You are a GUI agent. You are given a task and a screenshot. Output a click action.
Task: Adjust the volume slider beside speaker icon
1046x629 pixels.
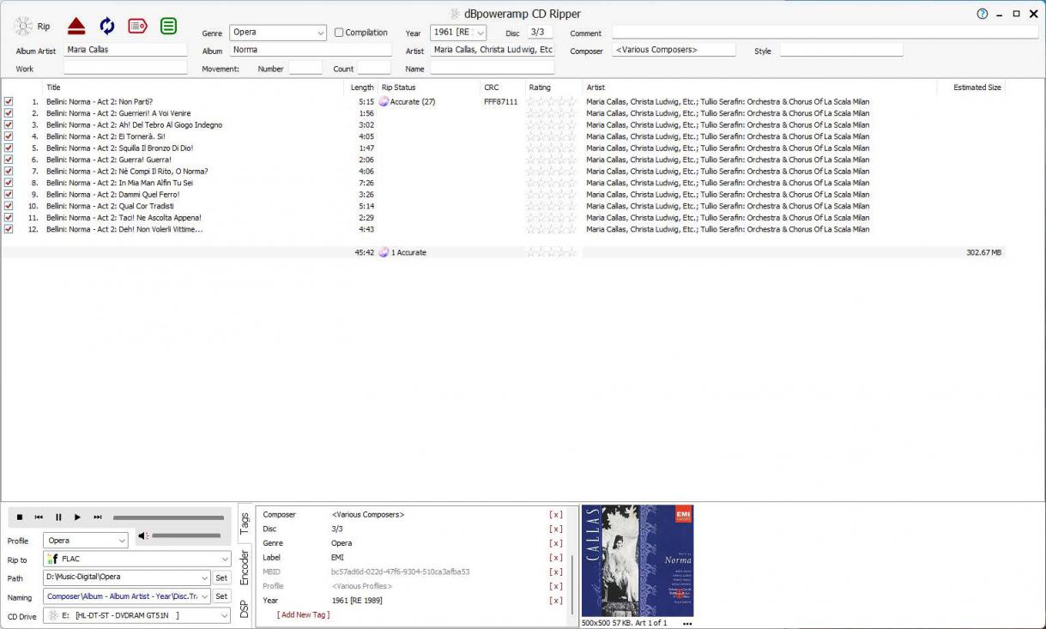[x=186, y=536]
